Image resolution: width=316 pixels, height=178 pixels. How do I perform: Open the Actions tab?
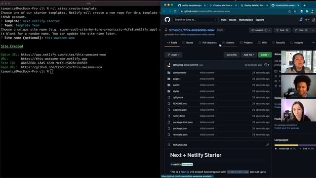pyautogui.click(x=228, y=43)
